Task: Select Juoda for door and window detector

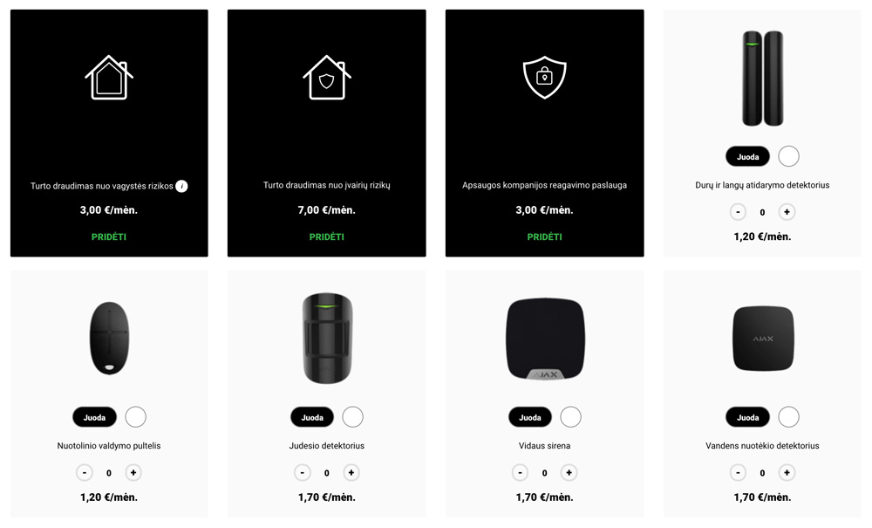Action: click(x=748, y=157)
